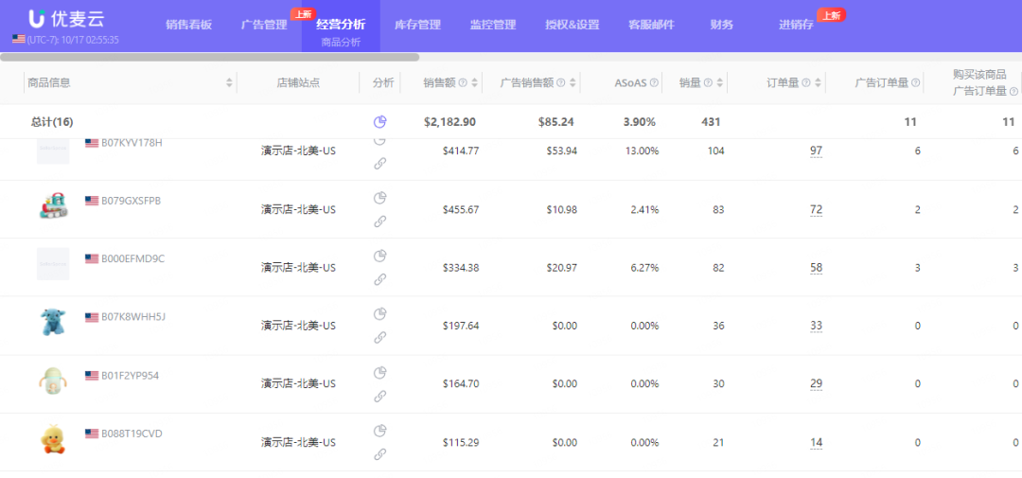Viewport: 1022px width, 478px height.
Task: Open order count 14 link
Action: tap(816, 442)
